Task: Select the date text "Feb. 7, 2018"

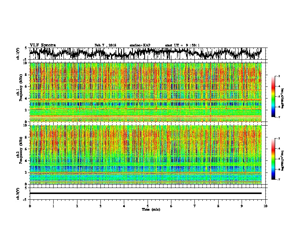Action: pyautogui.click(x=105, y=45)
